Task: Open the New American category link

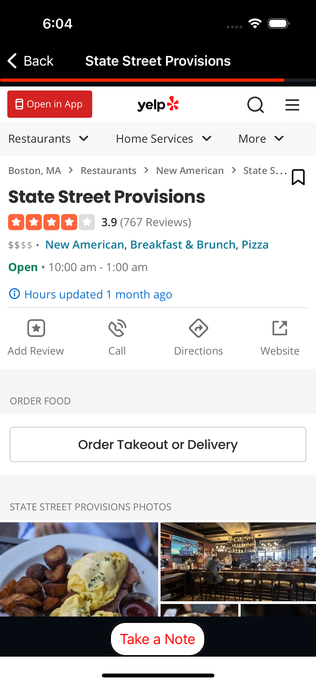Action: click(84, 245)
